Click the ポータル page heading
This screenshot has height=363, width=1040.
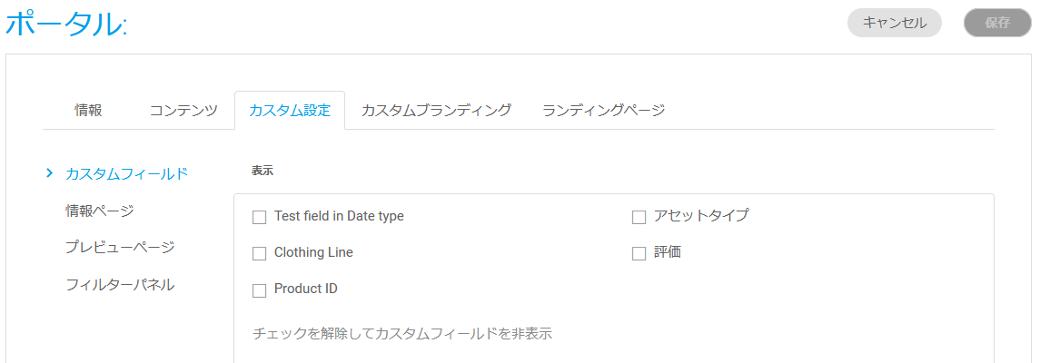tap(66, 25)
